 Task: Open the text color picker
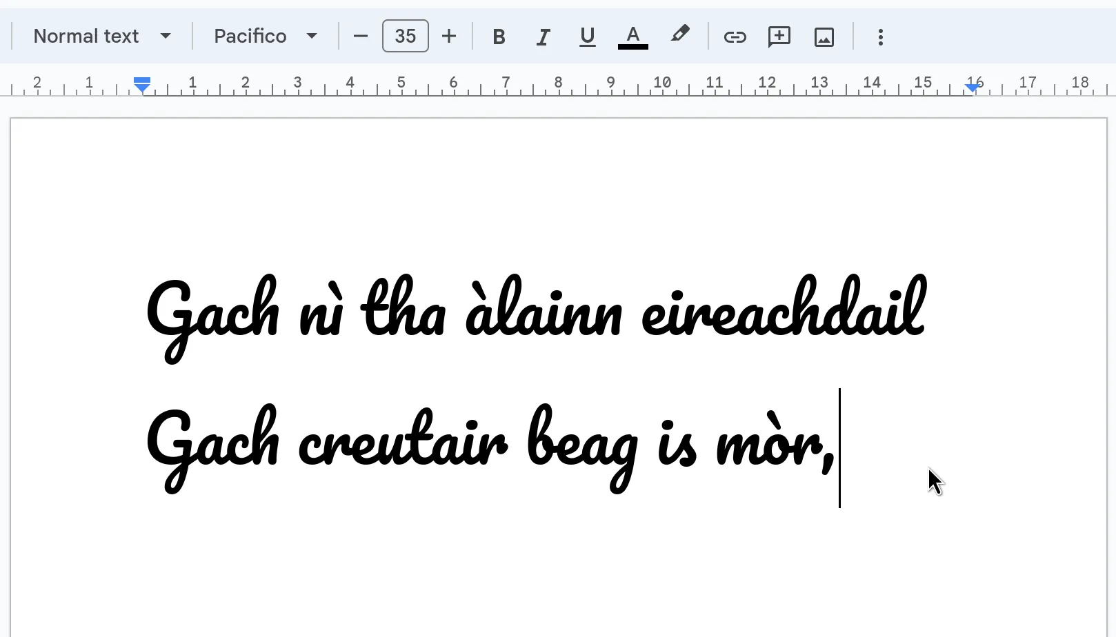(632, 34)
